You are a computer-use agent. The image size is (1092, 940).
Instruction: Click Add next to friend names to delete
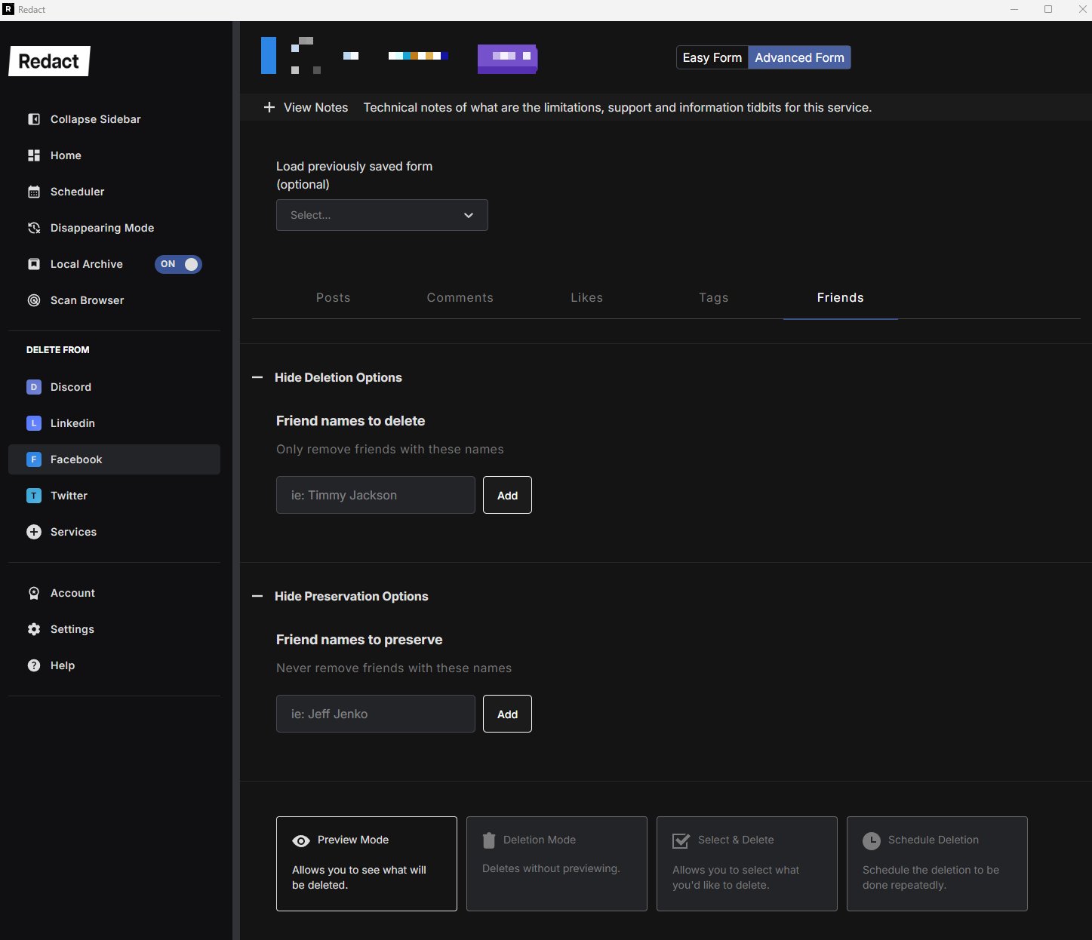507,495
